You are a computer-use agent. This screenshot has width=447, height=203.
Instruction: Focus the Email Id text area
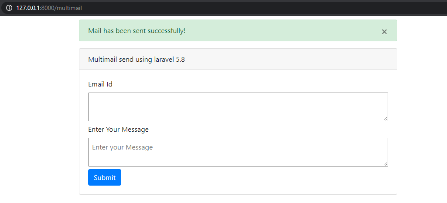[238, 106]
